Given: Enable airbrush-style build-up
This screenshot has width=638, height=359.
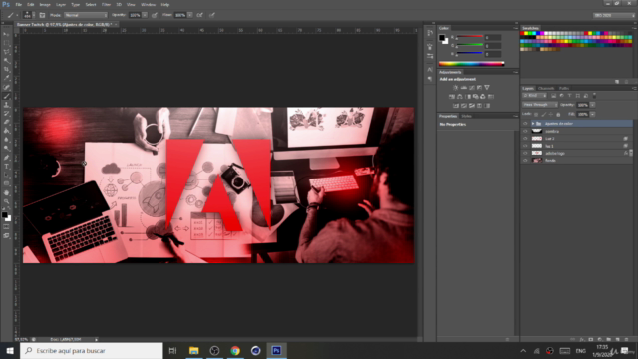Looking at the screenshot, I should coord(199,15).
